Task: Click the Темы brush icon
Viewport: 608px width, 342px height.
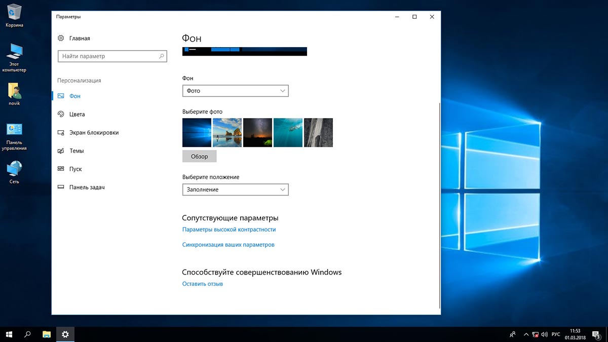Action: pyautogui.click(x=61, y=150)
